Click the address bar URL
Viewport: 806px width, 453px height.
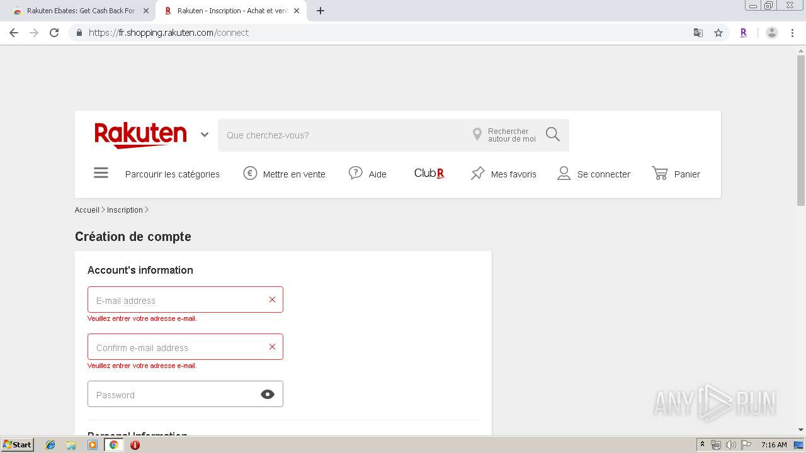pyautogui.click(x=169, y=33)
